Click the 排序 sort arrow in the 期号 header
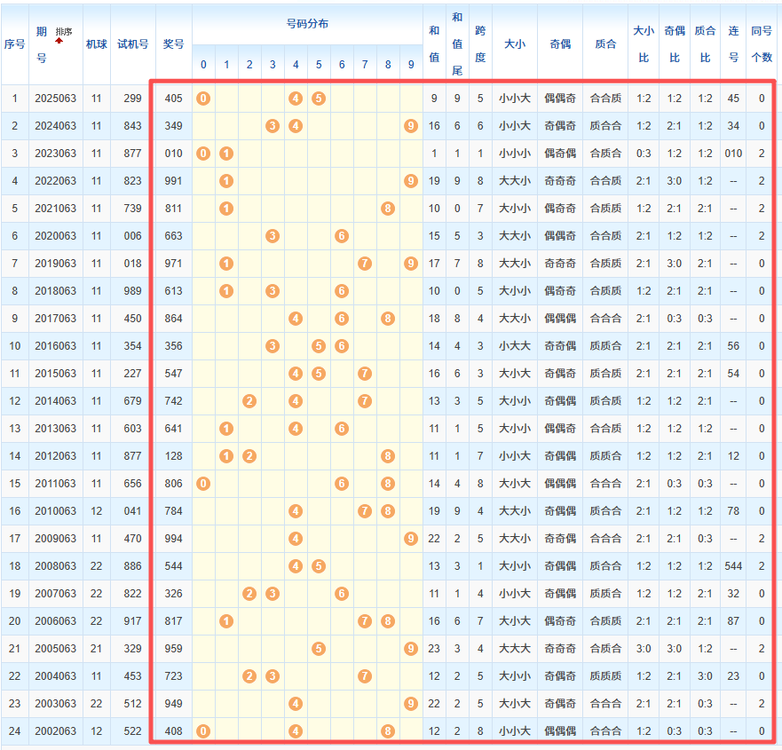782x750 pixels. click(59, 41)
